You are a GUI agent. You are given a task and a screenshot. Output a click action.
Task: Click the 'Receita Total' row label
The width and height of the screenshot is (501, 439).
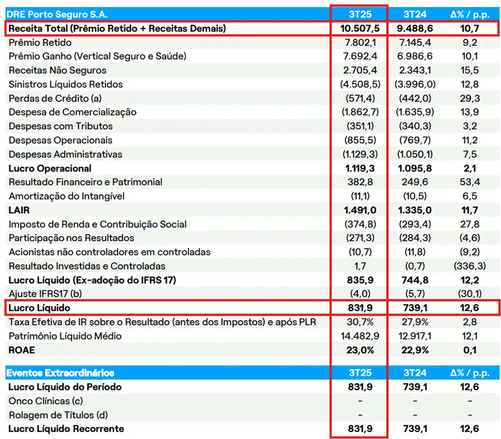(117, 28)
